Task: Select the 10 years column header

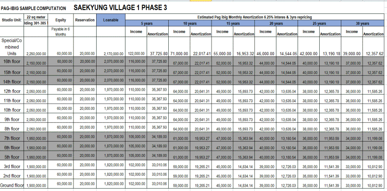Action: click(190, 24)
